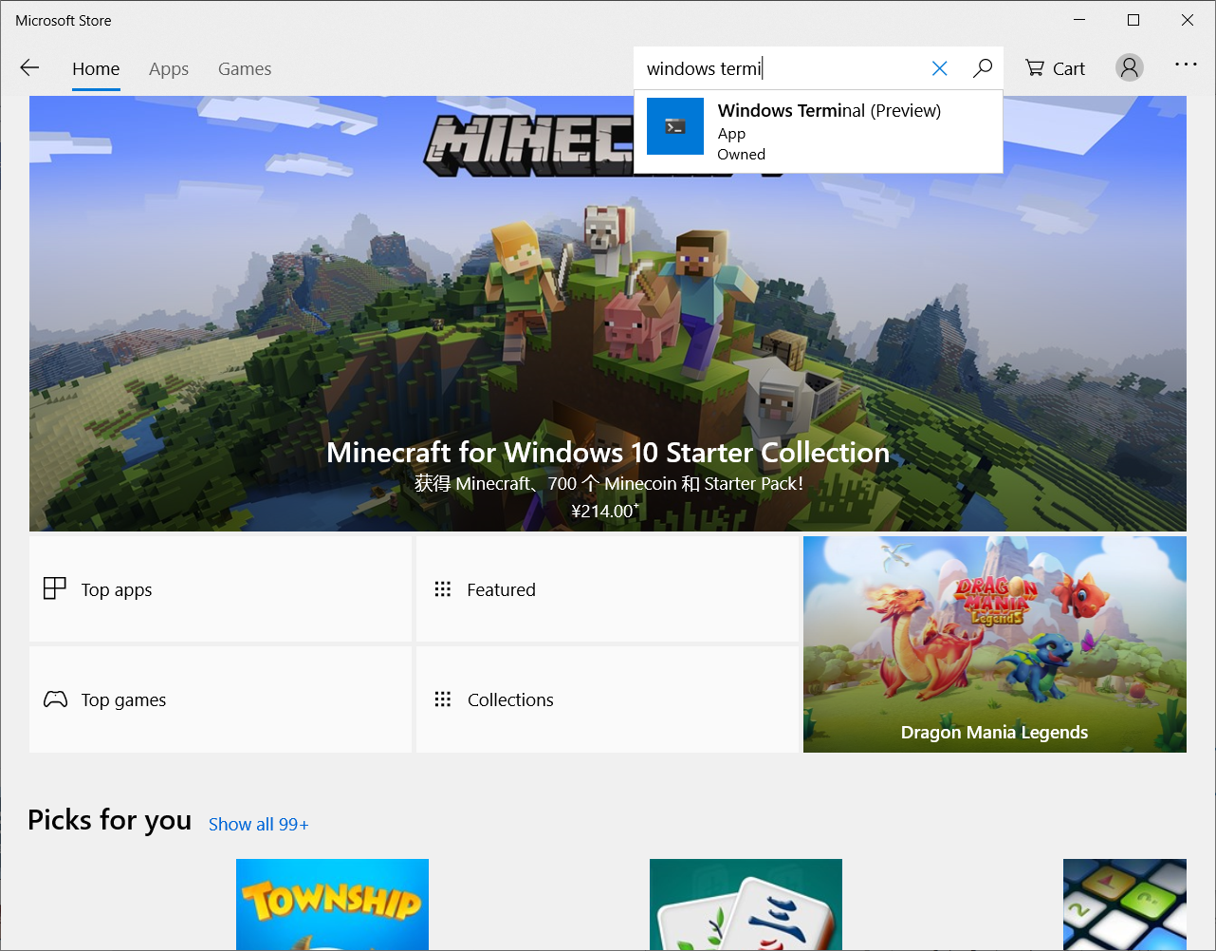Click the Windows Terminal app icon in suggestions

(x=675, y=126)
